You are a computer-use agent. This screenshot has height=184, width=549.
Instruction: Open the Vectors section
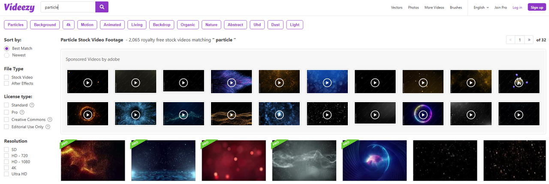click(x=397, y=7)
